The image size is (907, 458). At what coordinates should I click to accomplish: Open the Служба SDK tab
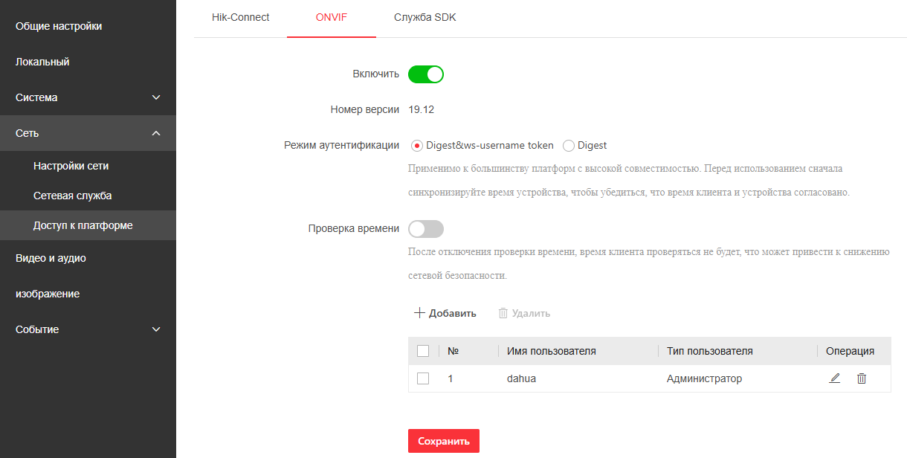pyautogui.click(x=425, y=17)
